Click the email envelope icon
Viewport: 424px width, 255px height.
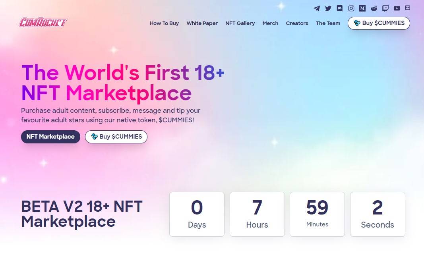point(408,8)
